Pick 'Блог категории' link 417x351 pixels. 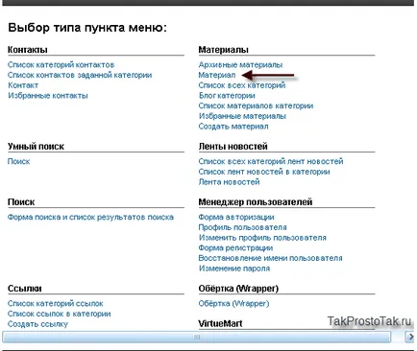click(227, 96)
